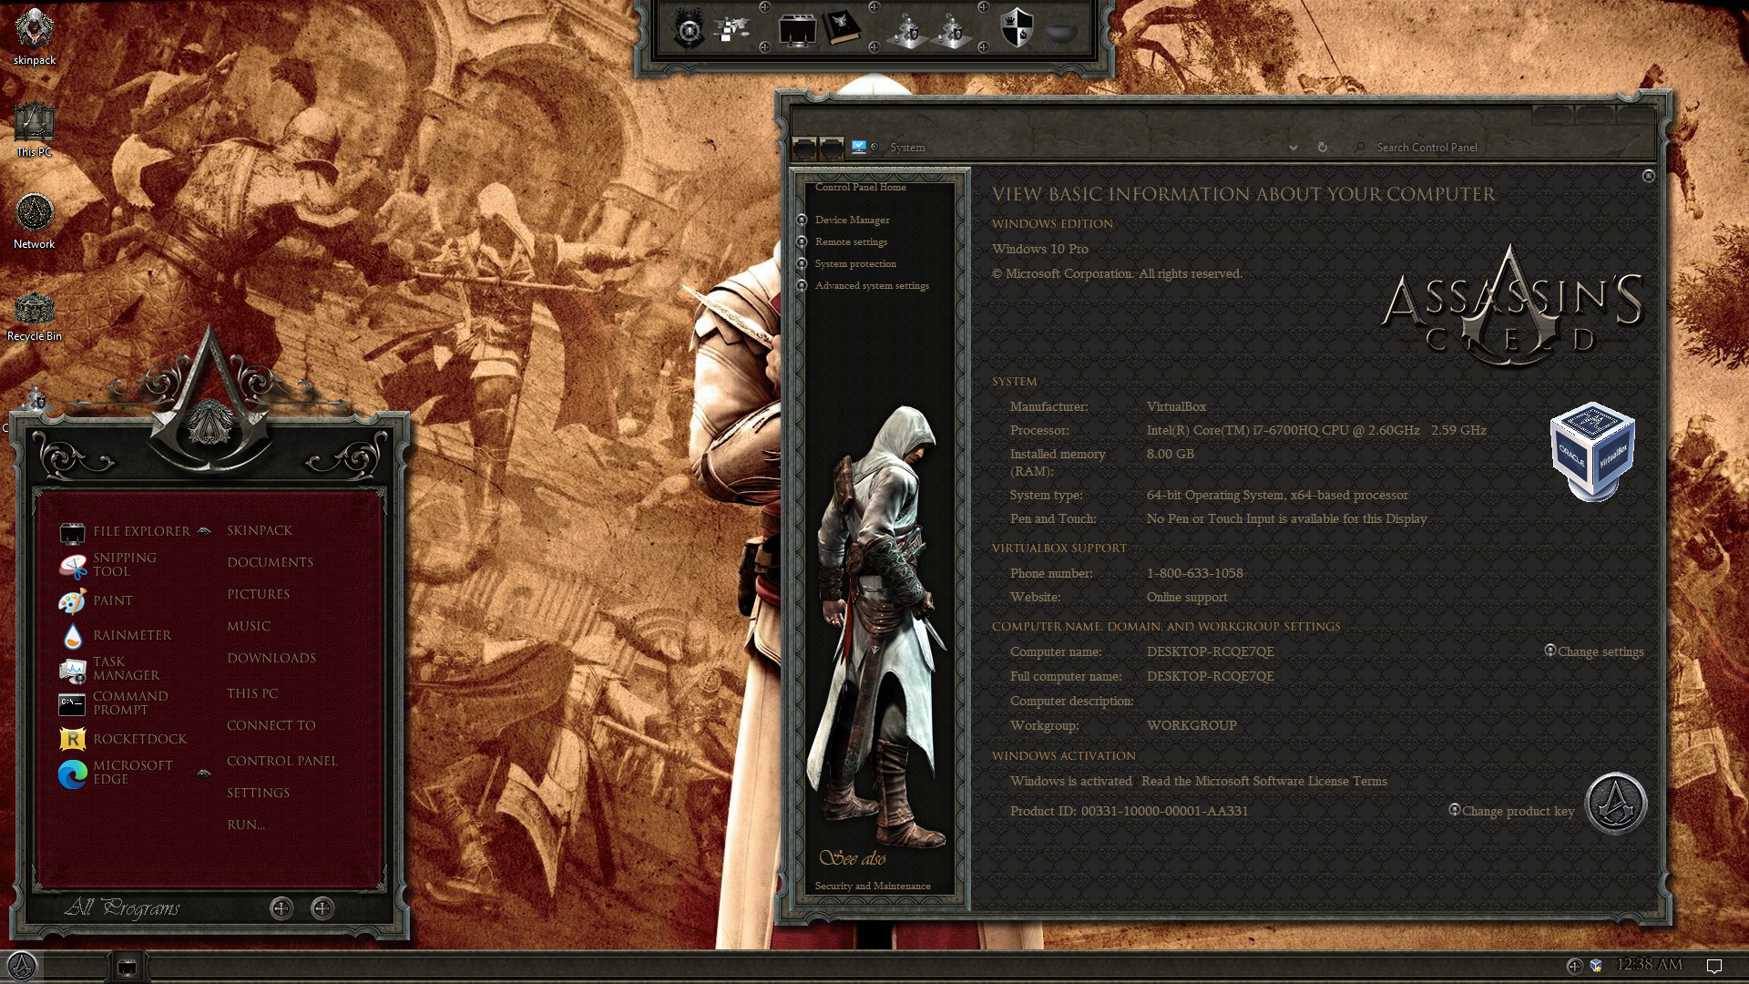Open the black book icon in dock
The width and height of the screenshot is (1749, 984).
[842, 29]
